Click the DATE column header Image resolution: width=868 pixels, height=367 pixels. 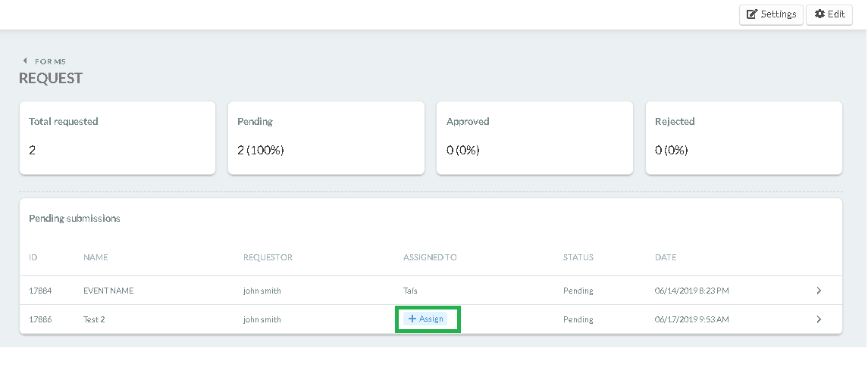tap(666, 257)
